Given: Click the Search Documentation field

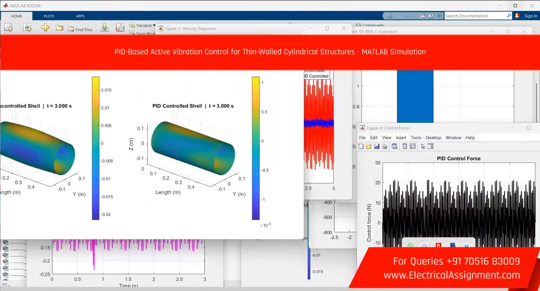Looking at the screenshot, I should tap(475, 16).
